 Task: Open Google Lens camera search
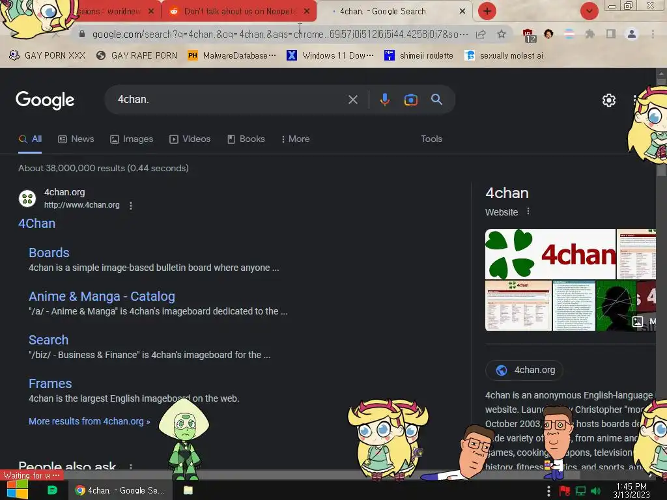[x=410, y=100]
